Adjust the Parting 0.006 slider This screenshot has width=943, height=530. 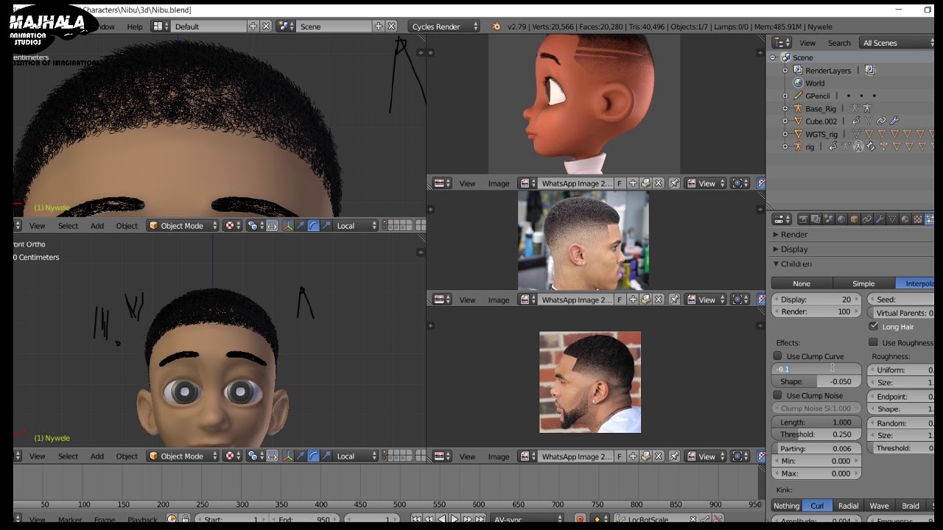point(816,448)
